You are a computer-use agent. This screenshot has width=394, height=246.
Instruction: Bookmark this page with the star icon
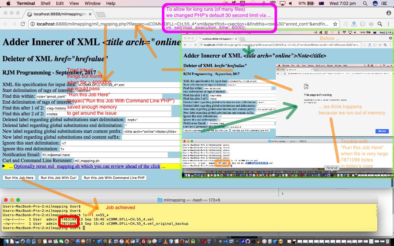coord(335,24)
